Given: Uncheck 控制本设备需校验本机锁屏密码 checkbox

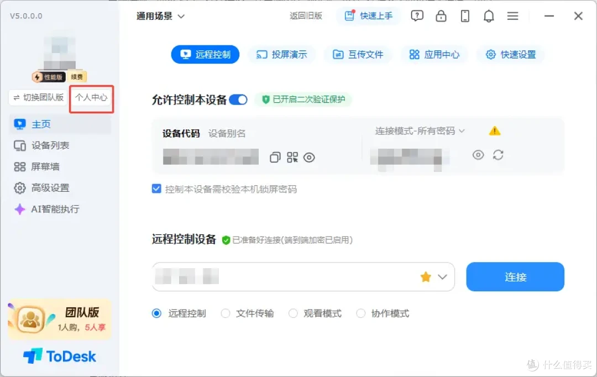Looking at the screenshot, I should [x=156, y=189].
